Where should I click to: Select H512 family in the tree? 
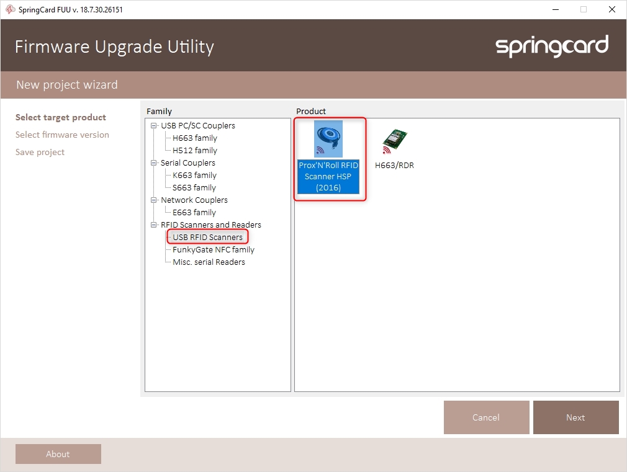pyautogui.click(x=195, y=150)
